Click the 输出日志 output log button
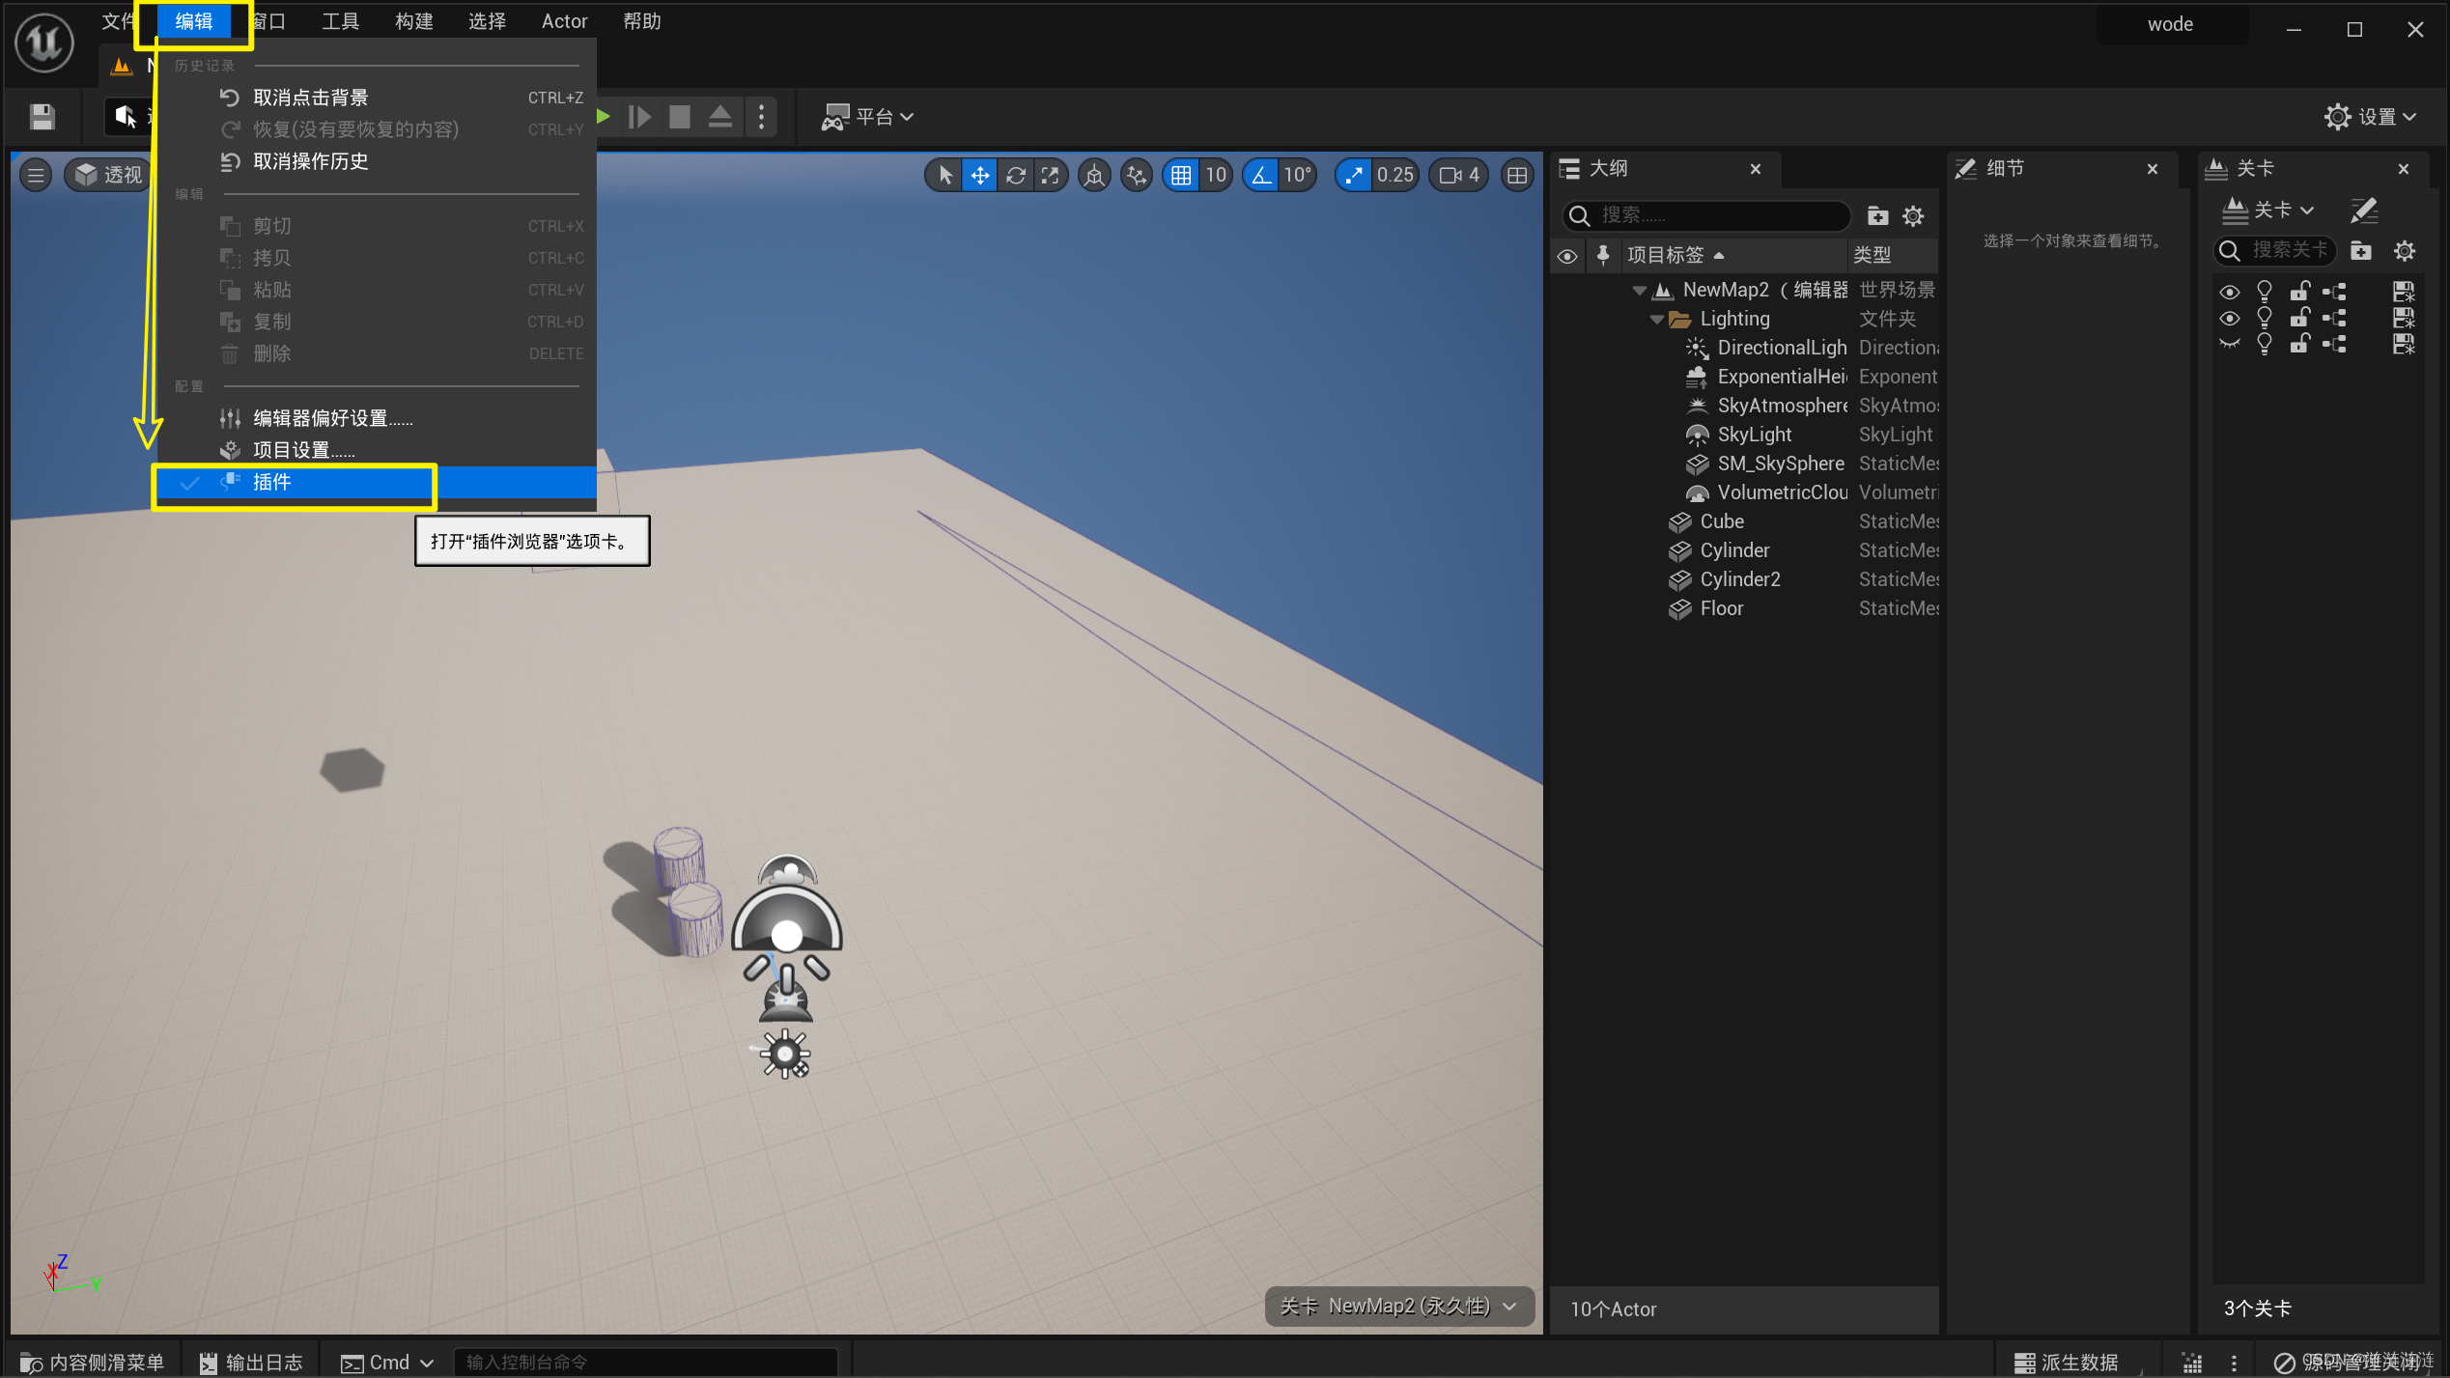This screenshot has height=1378, width=2450. (251, 1362)
